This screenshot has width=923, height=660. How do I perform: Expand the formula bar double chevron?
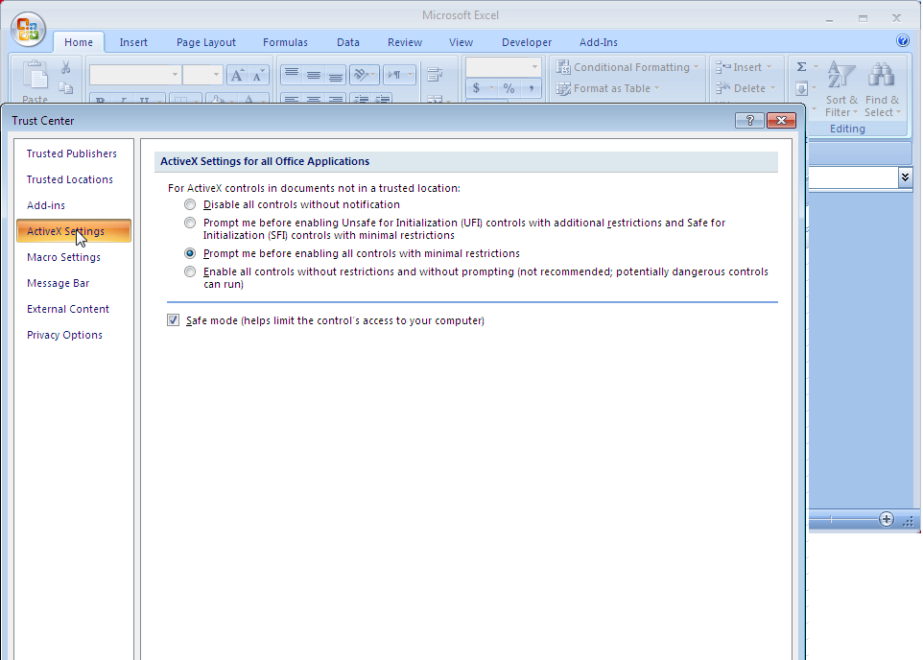click(905, 177)
